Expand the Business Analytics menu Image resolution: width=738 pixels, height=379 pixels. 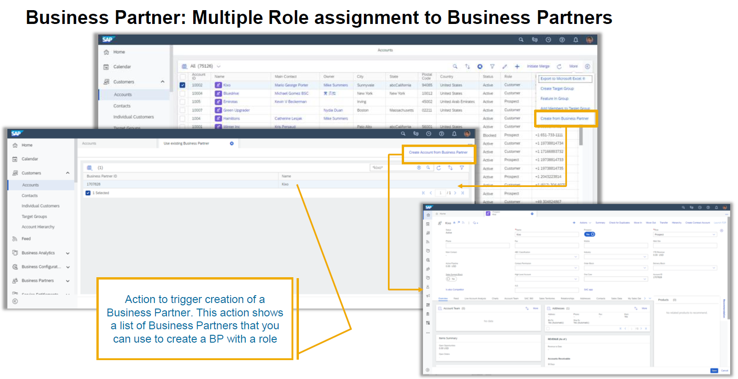point(68,253)
